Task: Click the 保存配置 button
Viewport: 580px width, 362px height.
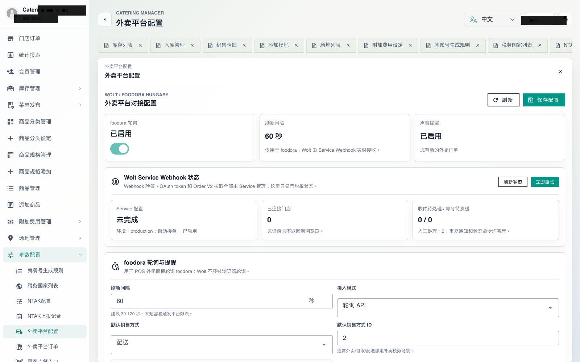Action: pyautogui.click(x=544, y=100)
